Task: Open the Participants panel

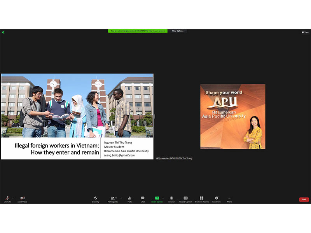Action: point(113,199)
